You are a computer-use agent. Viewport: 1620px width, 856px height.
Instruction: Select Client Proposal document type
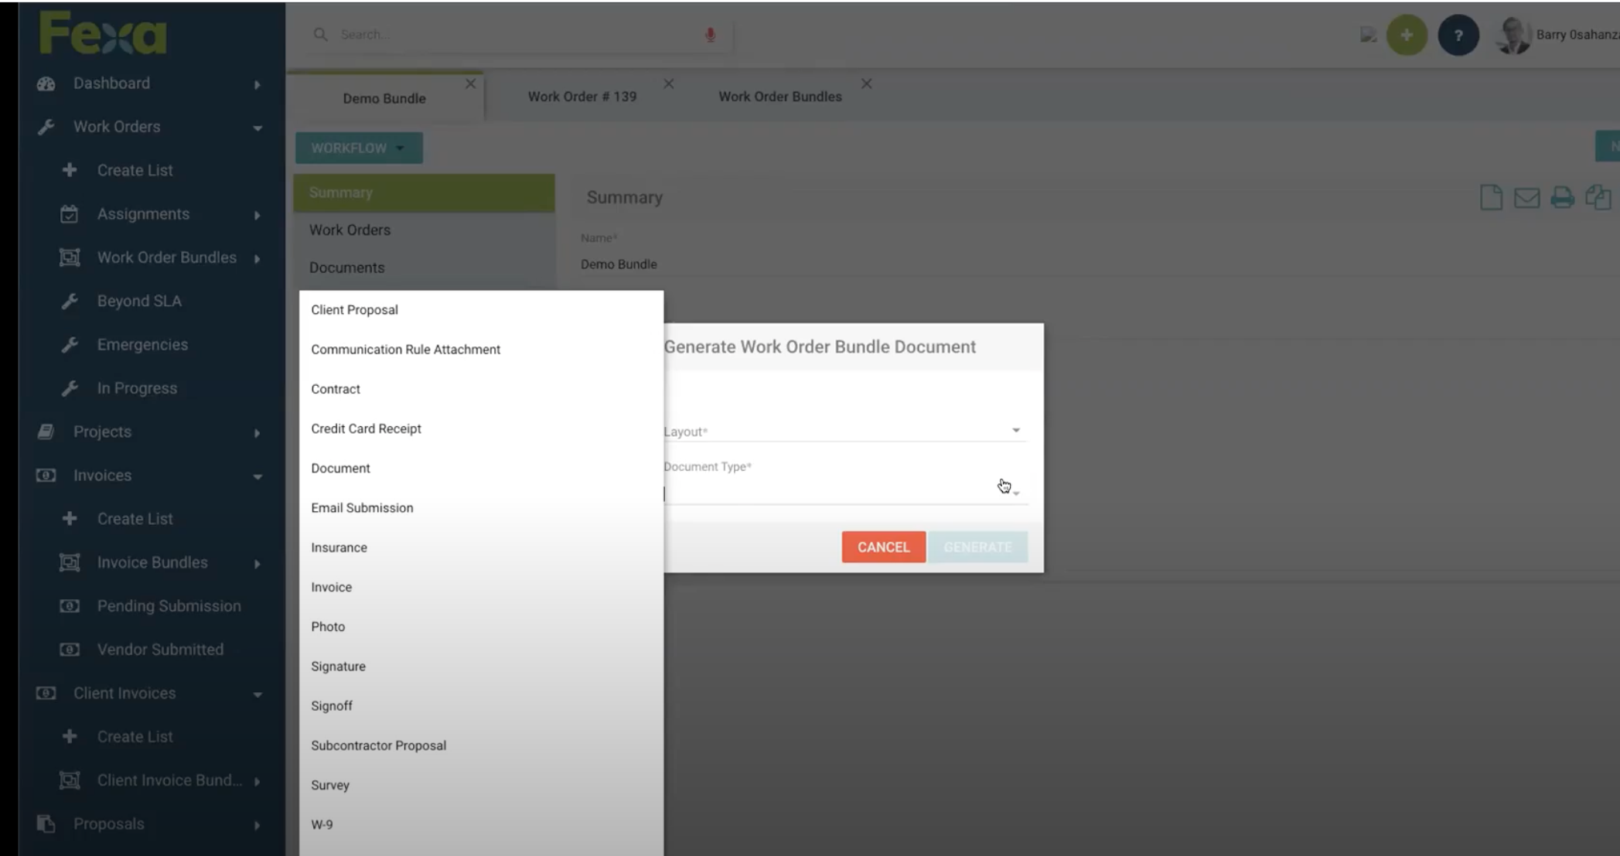coord(354,310)
